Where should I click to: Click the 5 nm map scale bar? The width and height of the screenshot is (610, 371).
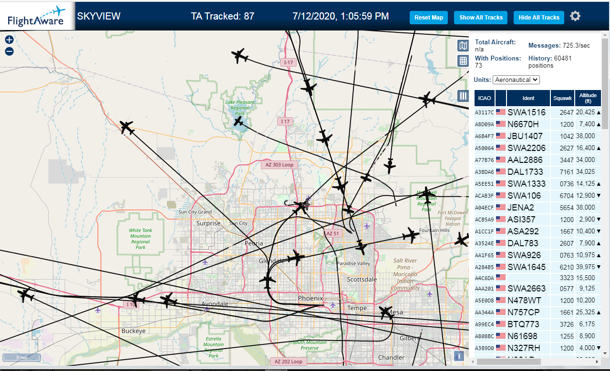click(x=21, y=357)
